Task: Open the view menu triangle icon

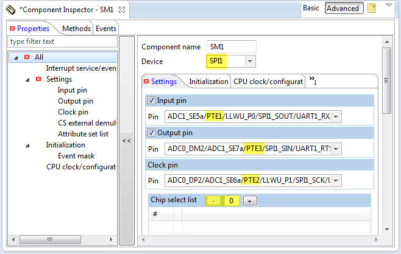Action: click(389, 6)
